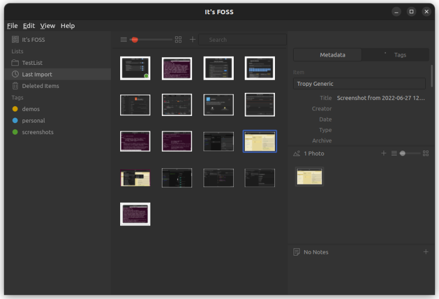The width and height of the screenshot is (439, 299).
Task: Filter by the personal tag
Action: (x=58, y=120)
